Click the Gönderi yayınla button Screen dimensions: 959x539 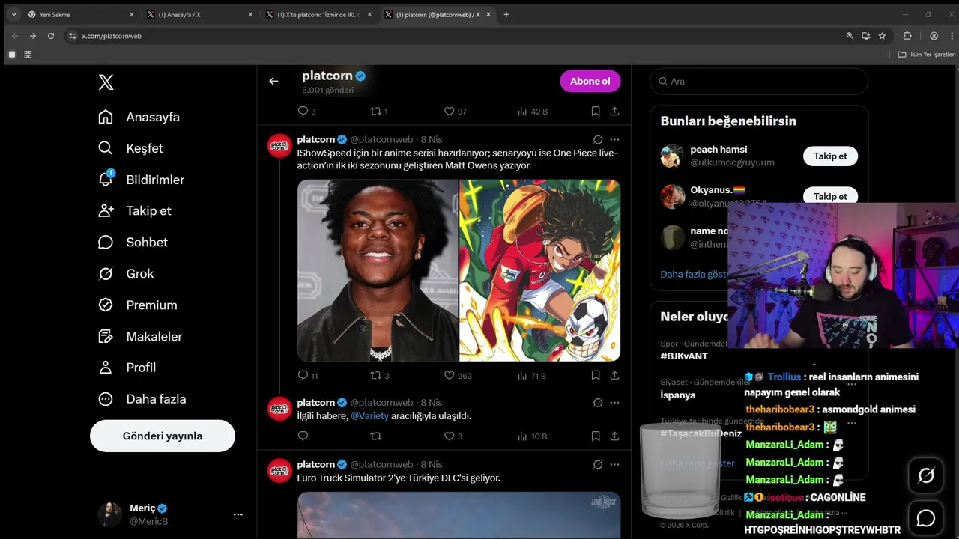pos(163,436)
